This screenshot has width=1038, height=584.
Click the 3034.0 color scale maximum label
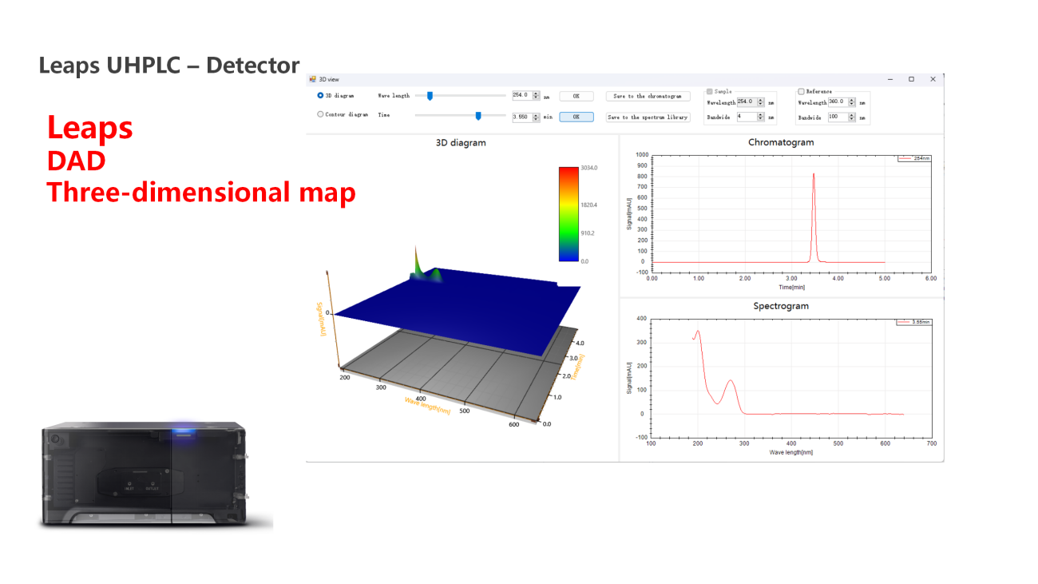click(x=589, y=169)
